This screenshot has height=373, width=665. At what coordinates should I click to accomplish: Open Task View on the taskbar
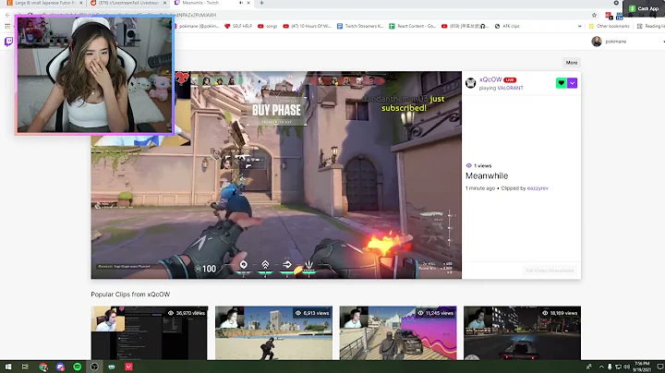25,367
